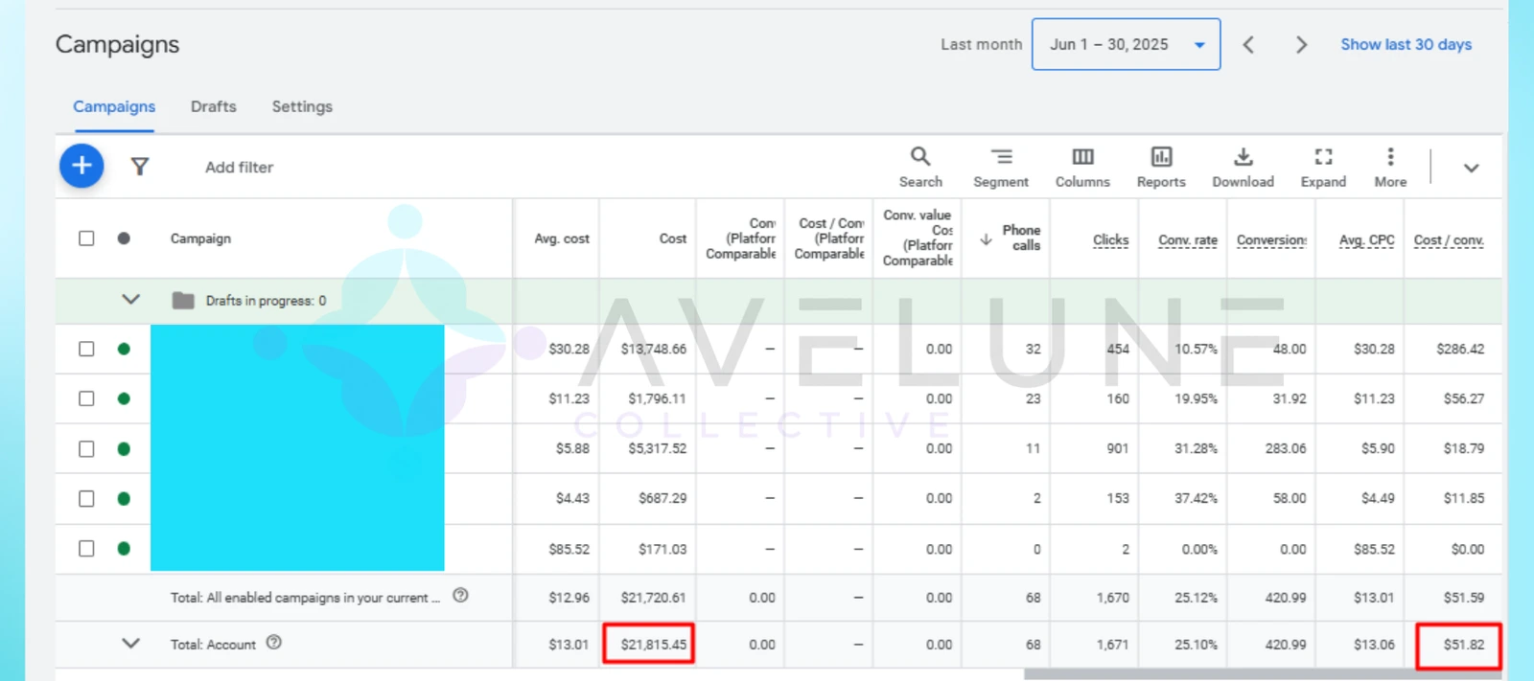Check the campaign row costing $5,317.52
The image size is (1534, 681).
point(86,448)
